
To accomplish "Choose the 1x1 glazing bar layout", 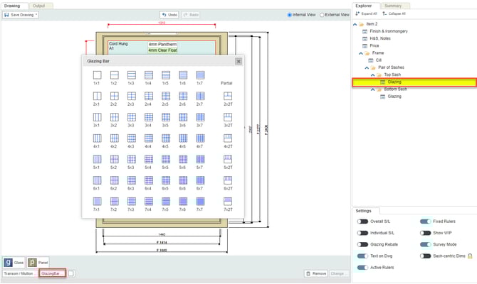I will point(97,75).
